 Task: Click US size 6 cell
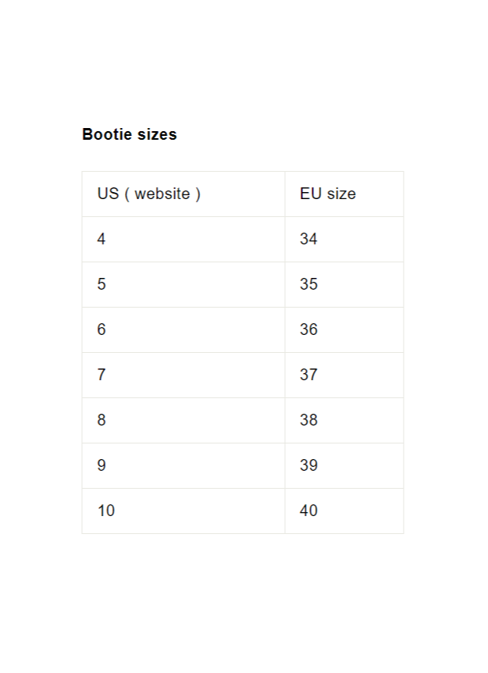183,330
